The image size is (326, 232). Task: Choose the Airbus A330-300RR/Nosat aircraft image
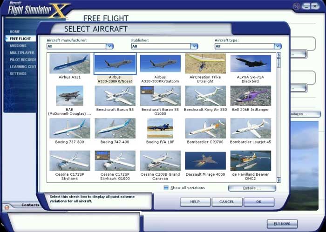115,64
